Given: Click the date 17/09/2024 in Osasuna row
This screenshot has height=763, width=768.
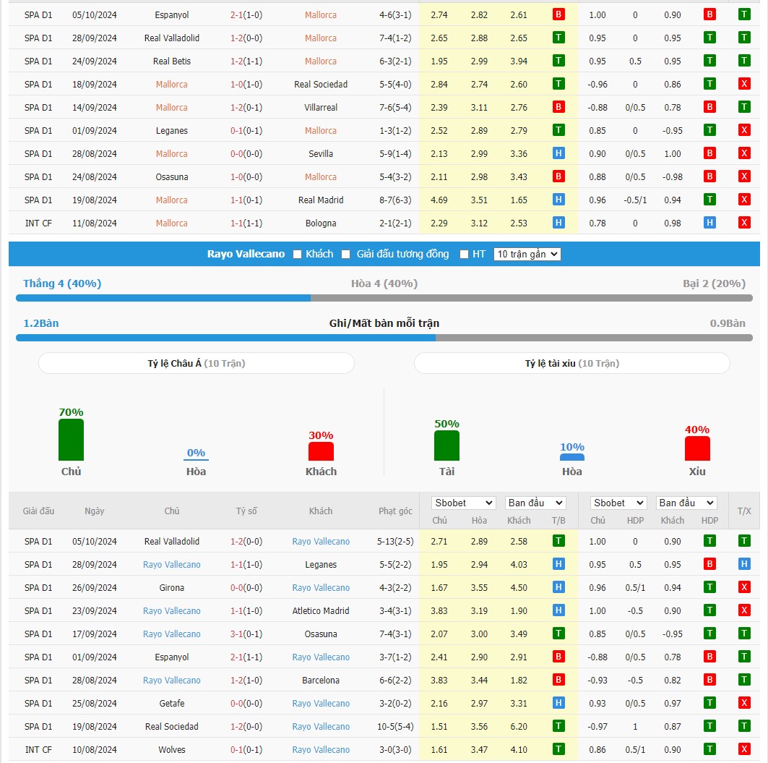Looking at the screenshot, I should pyautogui.click(x=95, y=634).
